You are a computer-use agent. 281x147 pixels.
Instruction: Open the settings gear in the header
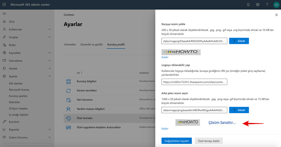tap(258, 5)
